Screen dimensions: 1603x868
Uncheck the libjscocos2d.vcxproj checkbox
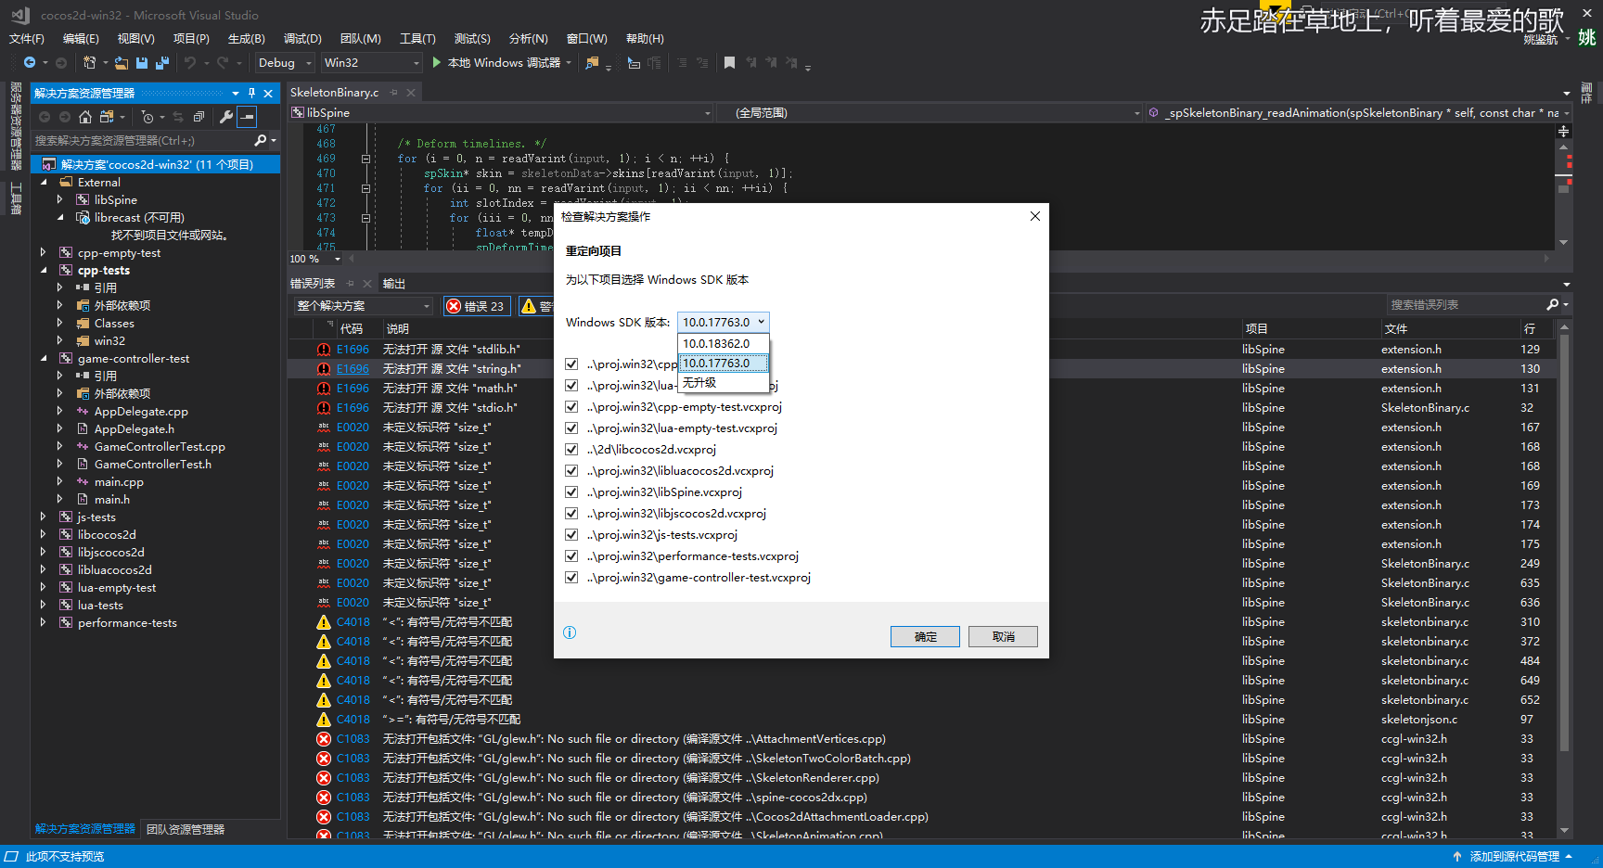point(571,514)
